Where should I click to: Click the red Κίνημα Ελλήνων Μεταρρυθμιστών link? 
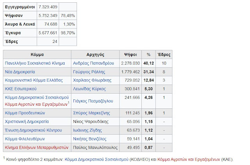36,147
